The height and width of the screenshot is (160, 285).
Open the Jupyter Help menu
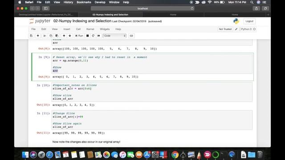(x=118, y=29)
